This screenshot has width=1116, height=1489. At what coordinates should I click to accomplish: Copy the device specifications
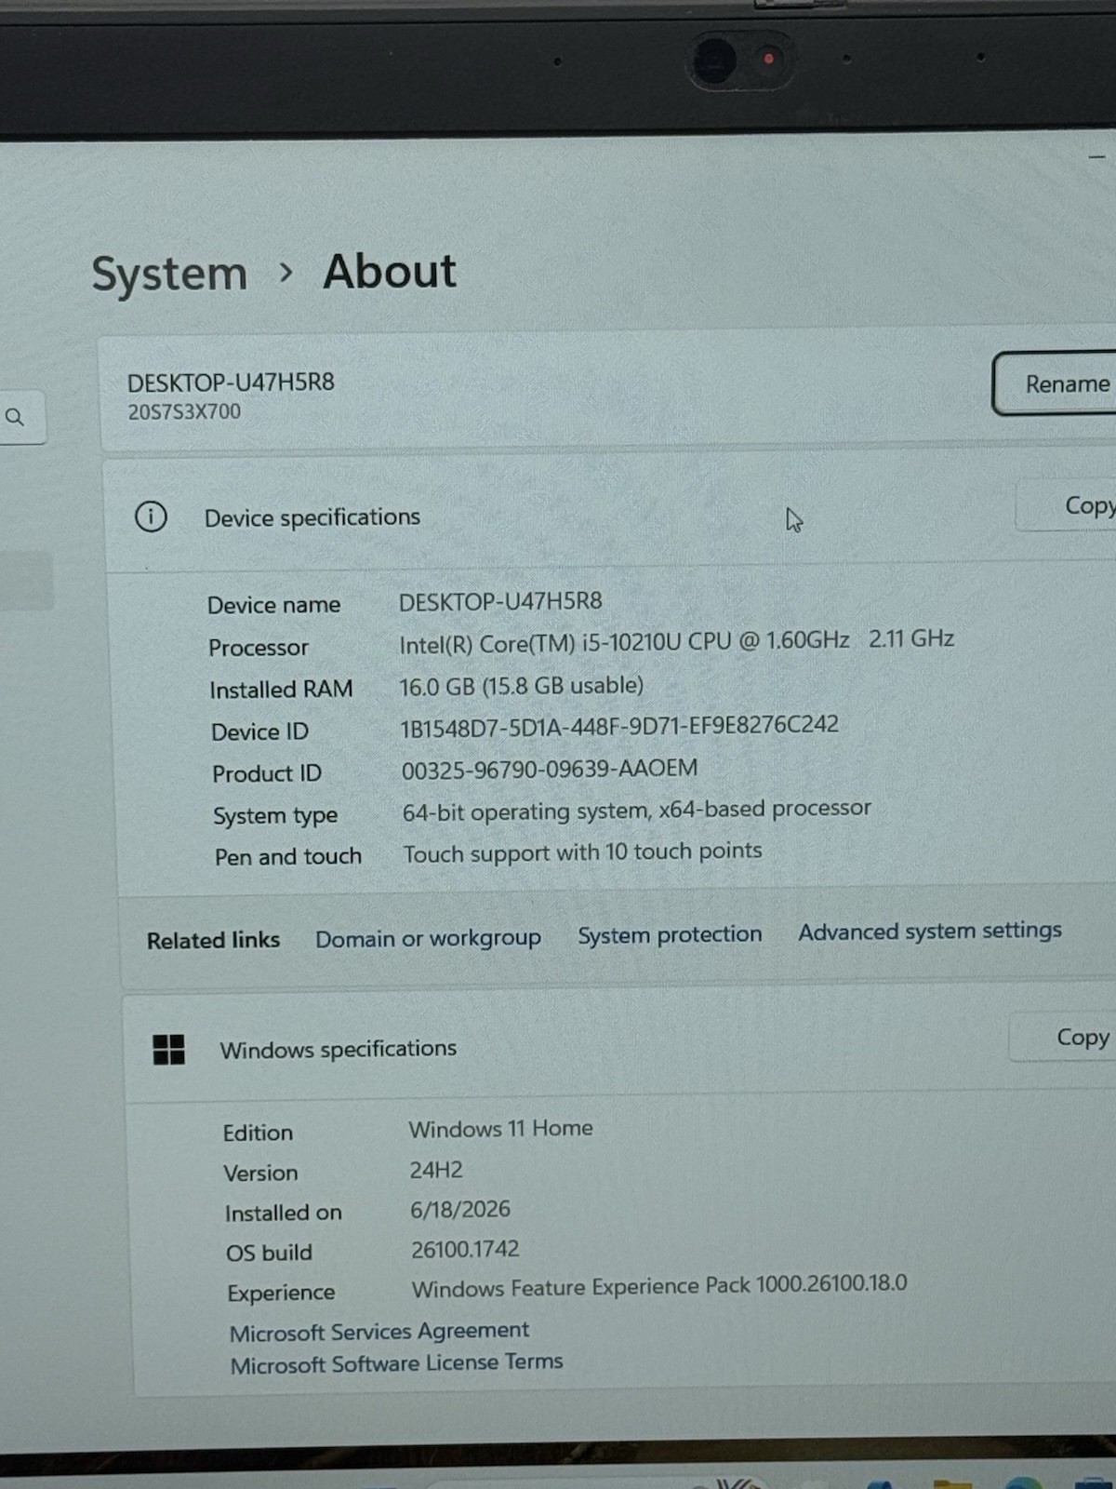[x=1067, y=505]
